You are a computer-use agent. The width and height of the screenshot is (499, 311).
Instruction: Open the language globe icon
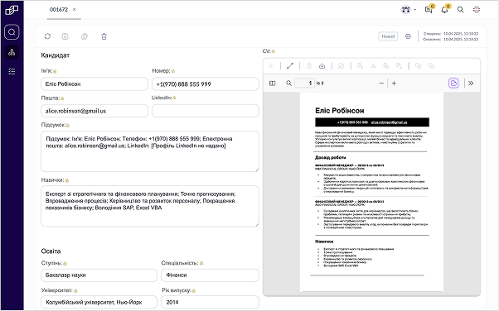tap(477, 10)
